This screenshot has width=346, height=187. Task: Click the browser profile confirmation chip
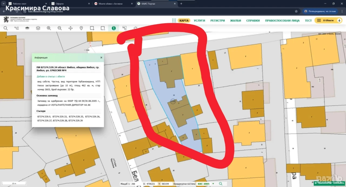click(320, 11)
